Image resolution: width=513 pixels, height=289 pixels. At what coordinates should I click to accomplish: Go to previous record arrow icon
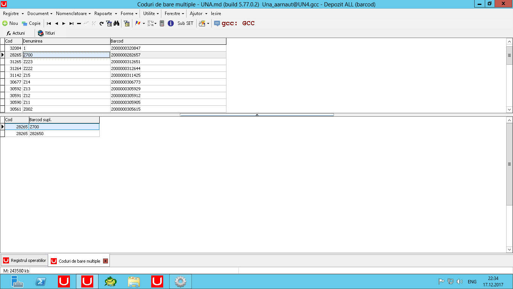56,23
